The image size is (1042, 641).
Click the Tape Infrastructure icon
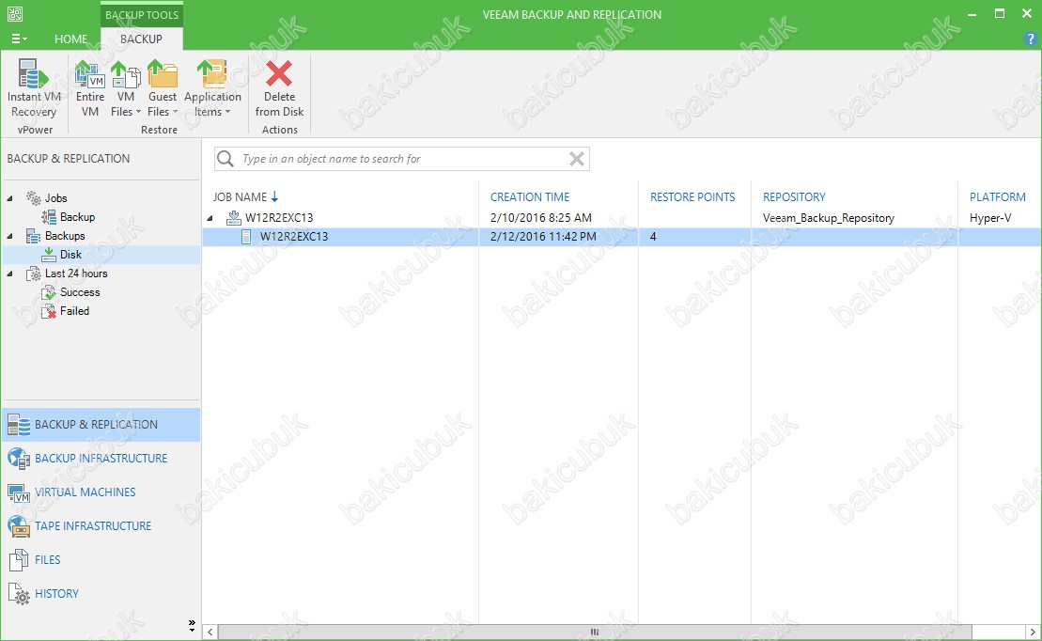point(19,526)
